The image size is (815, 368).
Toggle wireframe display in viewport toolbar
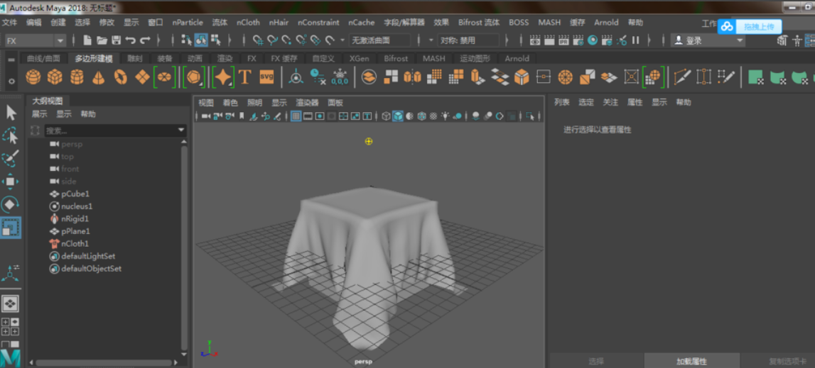386,116
